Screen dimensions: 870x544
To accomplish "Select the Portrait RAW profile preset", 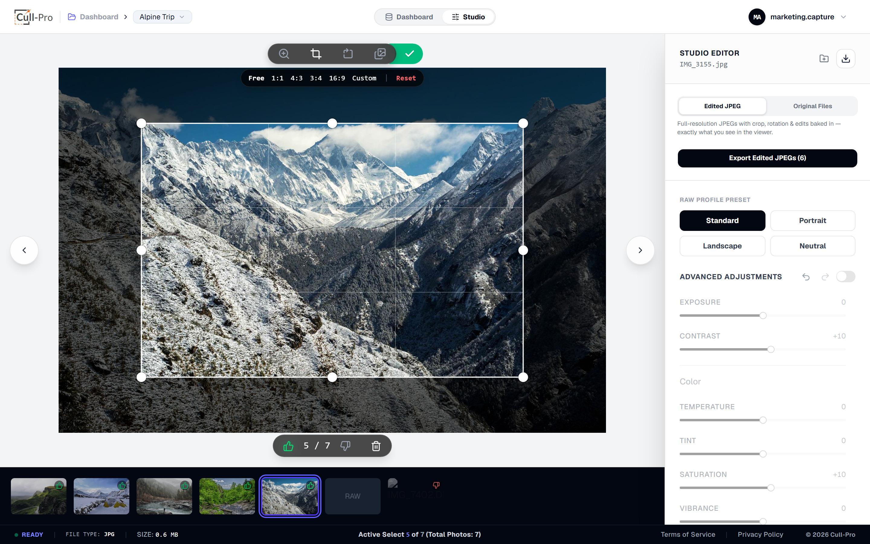I will 813,221.
